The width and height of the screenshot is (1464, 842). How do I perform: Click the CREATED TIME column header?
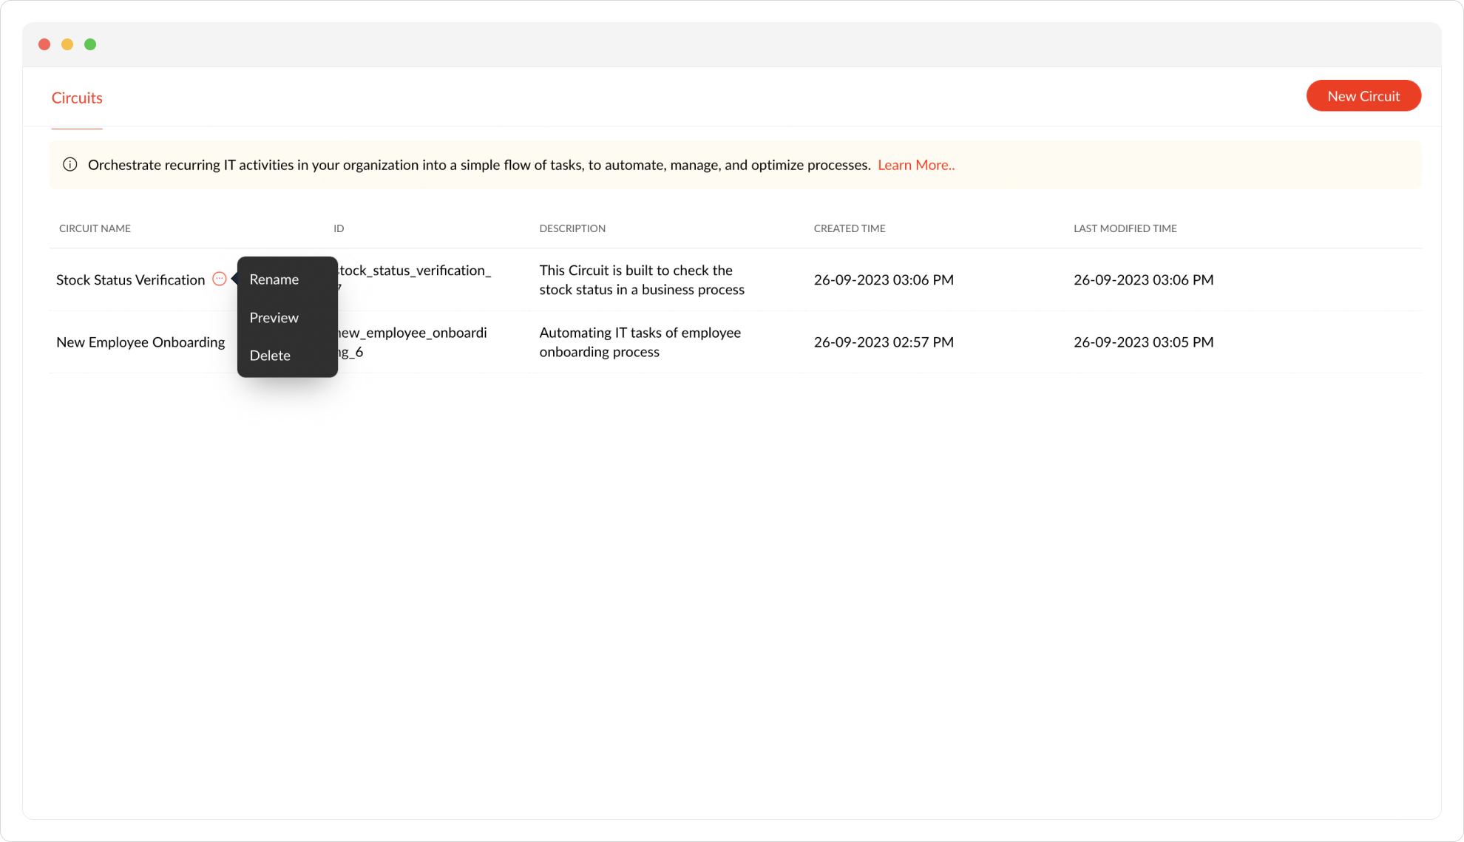(850, 228)
